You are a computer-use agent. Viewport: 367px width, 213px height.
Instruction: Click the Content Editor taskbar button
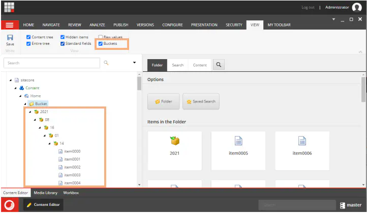pos(43,205)
